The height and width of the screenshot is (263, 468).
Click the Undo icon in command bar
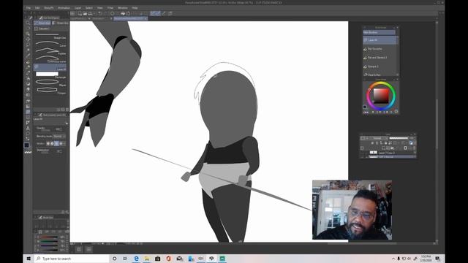click(x=100, y=13)
